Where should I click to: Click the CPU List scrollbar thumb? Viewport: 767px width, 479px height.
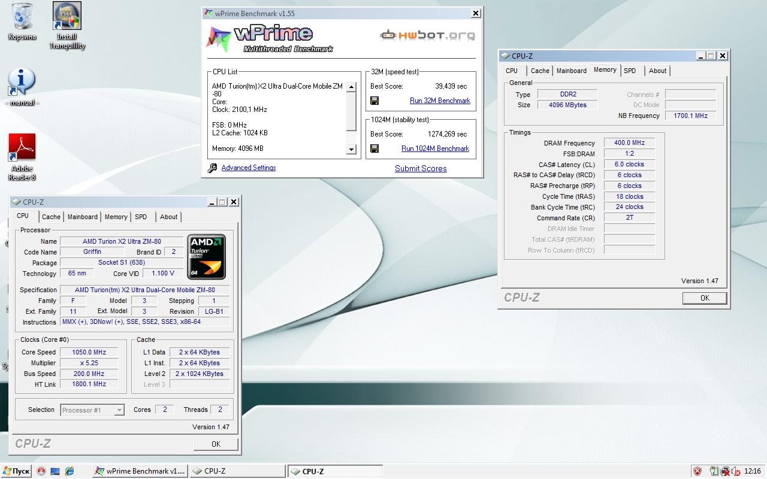click(x=352, y=111)
